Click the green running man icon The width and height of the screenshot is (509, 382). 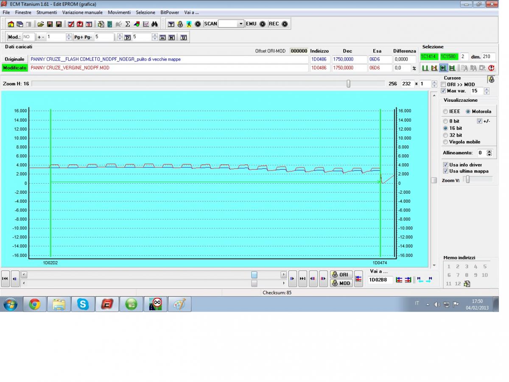(189, 24)
